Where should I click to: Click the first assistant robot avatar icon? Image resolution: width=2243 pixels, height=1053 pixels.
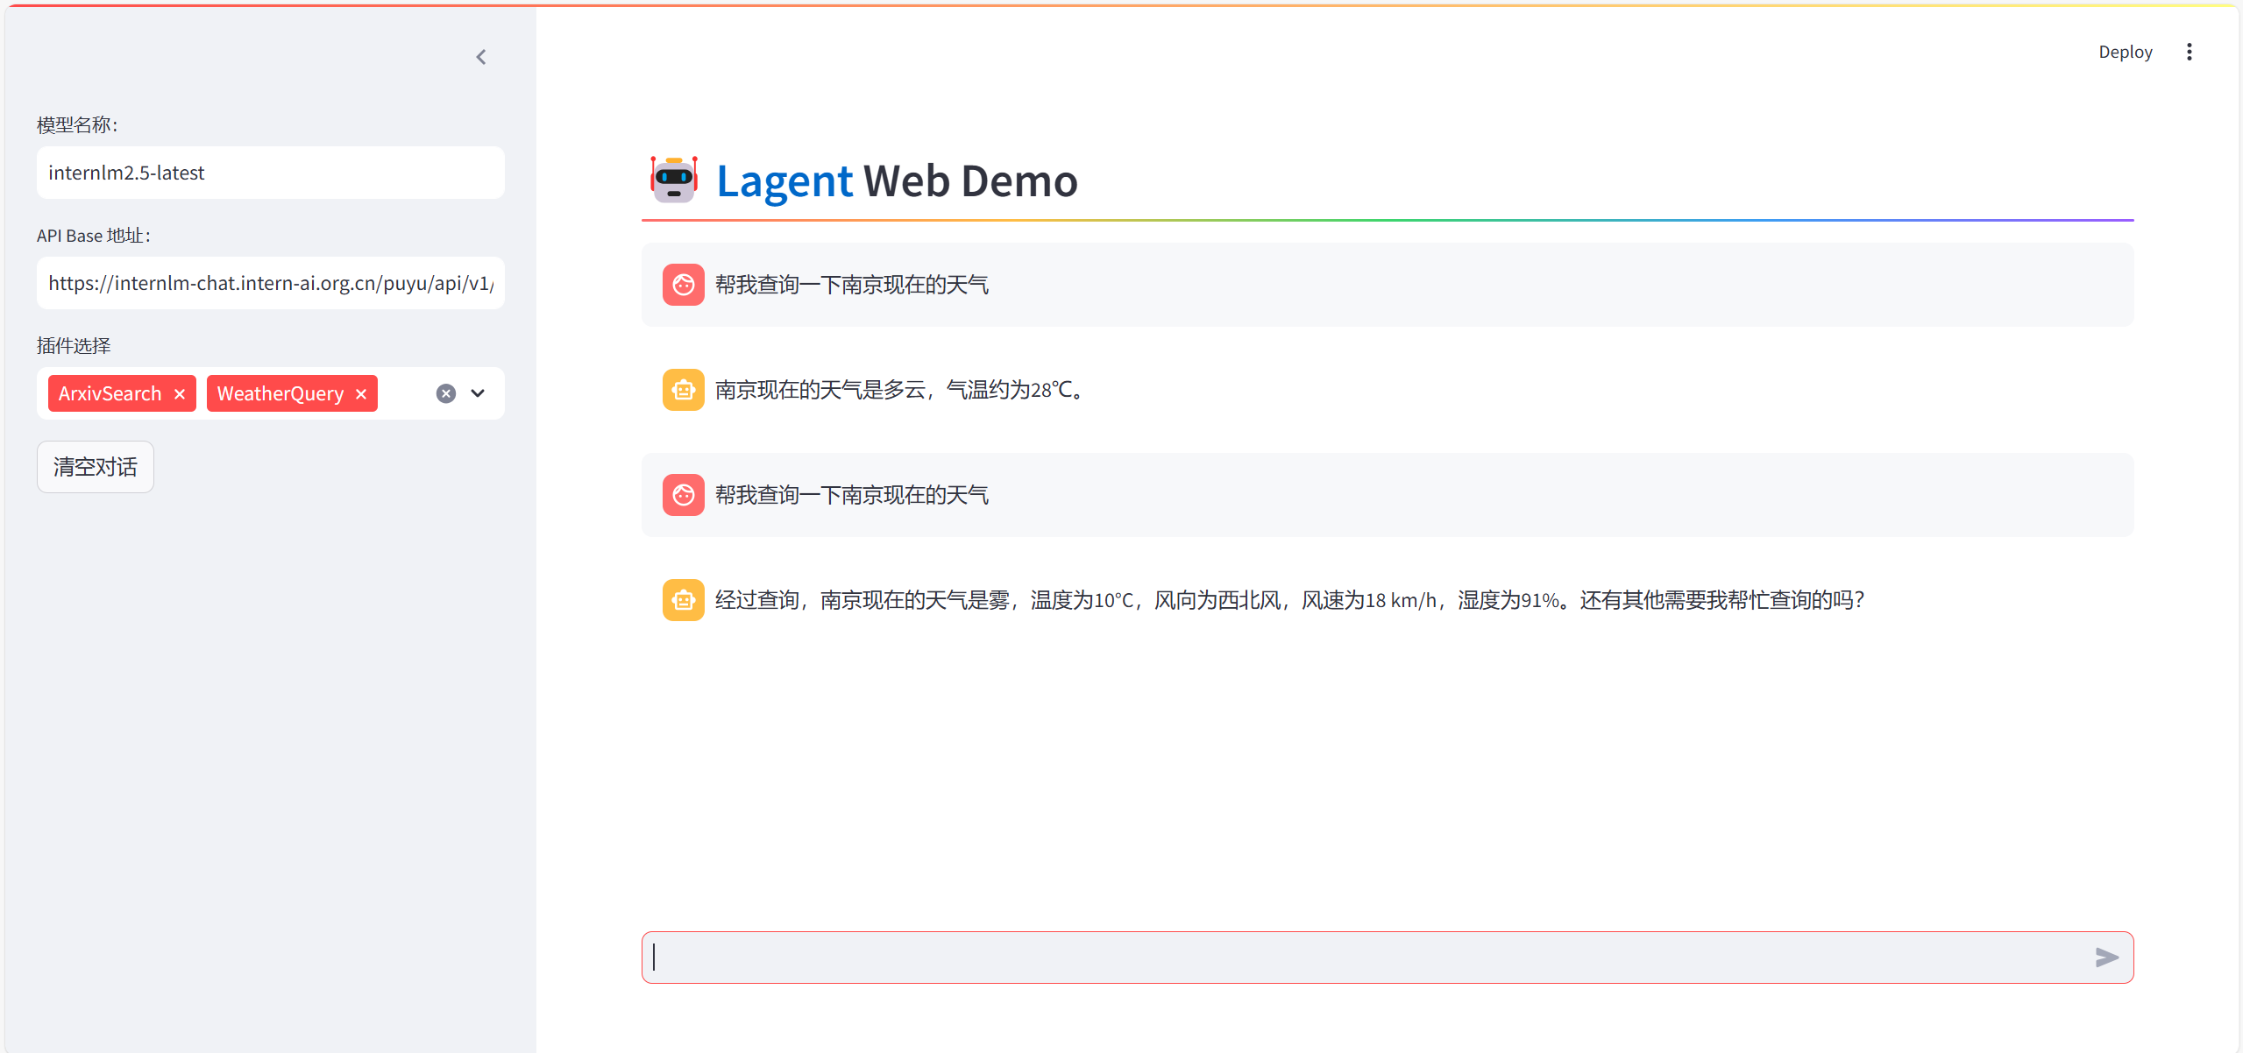tap(683, 390)
